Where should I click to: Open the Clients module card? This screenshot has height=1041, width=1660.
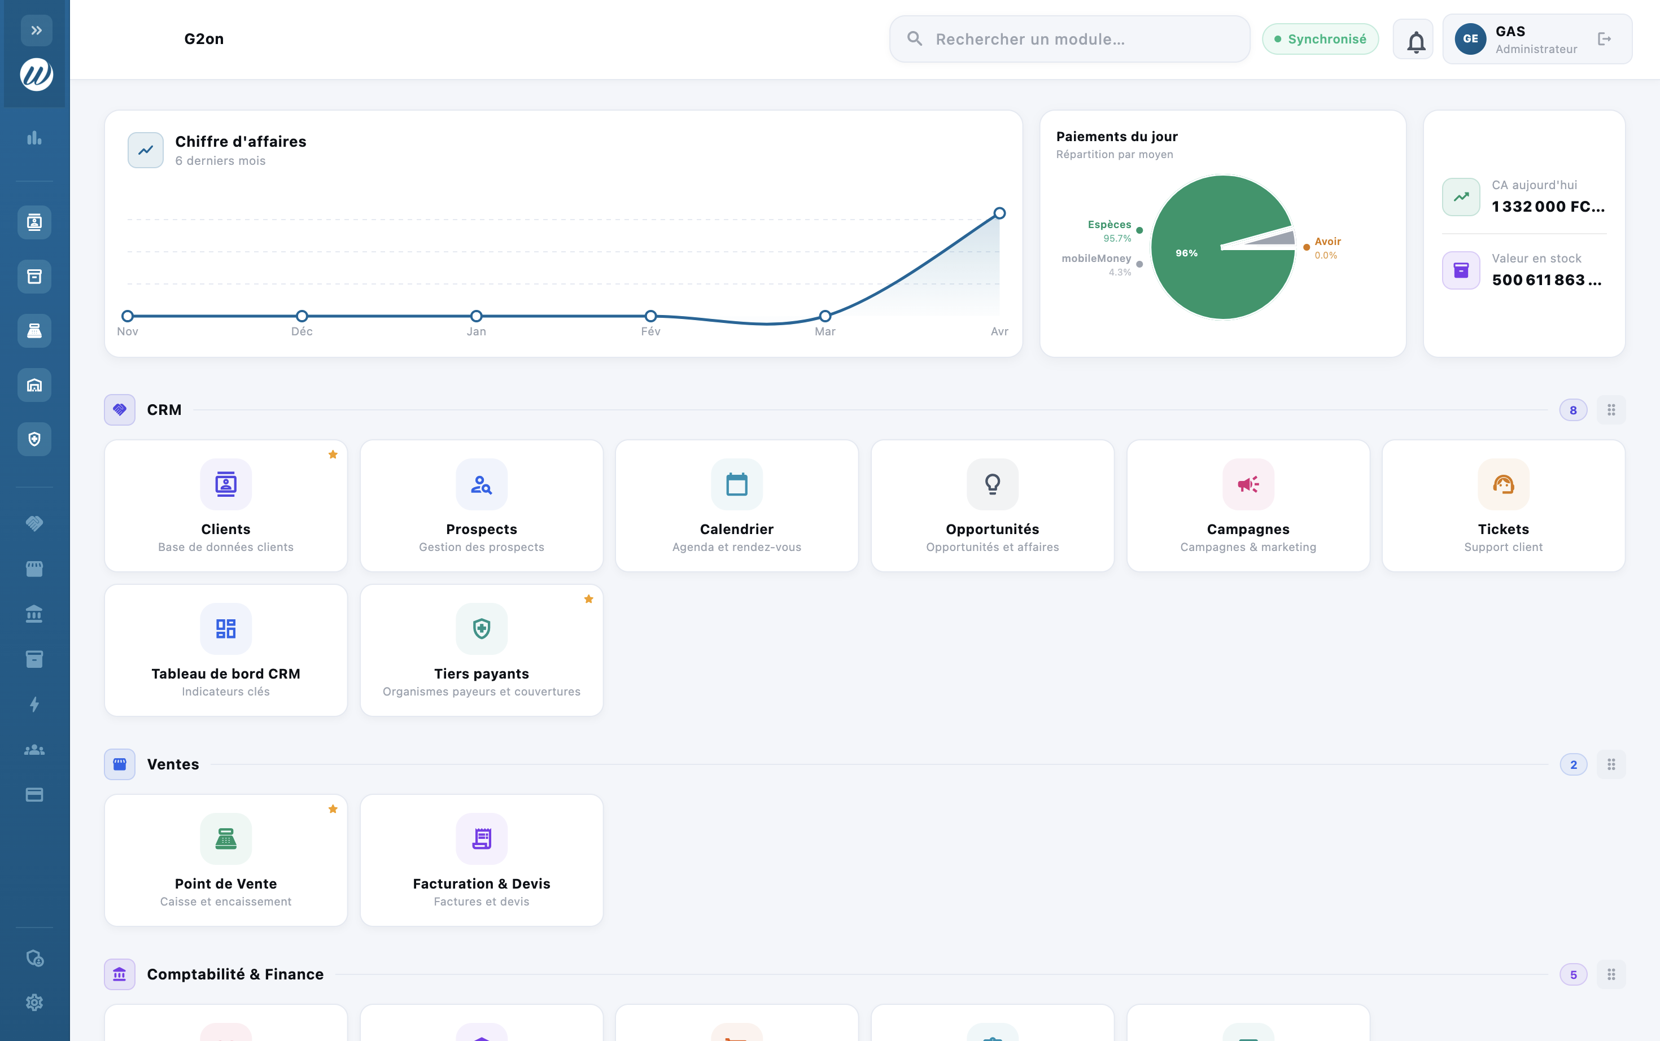226,506
